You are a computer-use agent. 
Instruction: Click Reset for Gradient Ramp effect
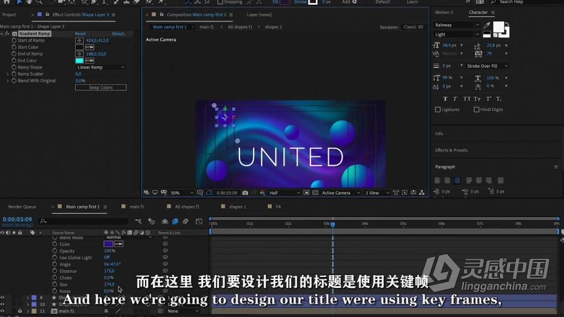(80, 34)
